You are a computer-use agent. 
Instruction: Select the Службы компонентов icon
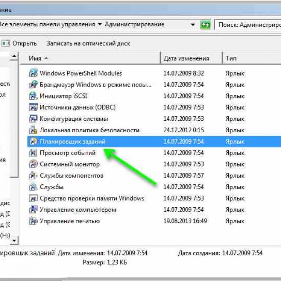[x=33, y=176]
